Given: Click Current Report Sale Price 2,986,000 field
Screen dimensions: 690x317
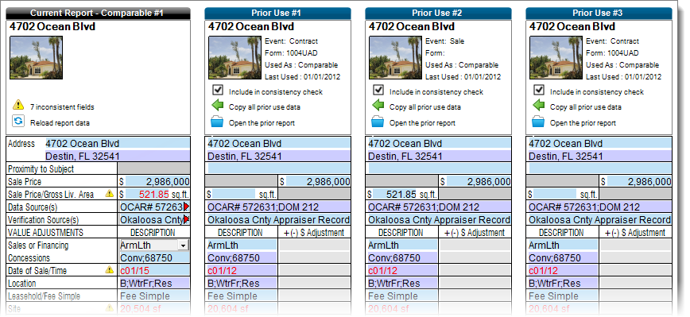Looking at the screenshot, I should 157,181.
